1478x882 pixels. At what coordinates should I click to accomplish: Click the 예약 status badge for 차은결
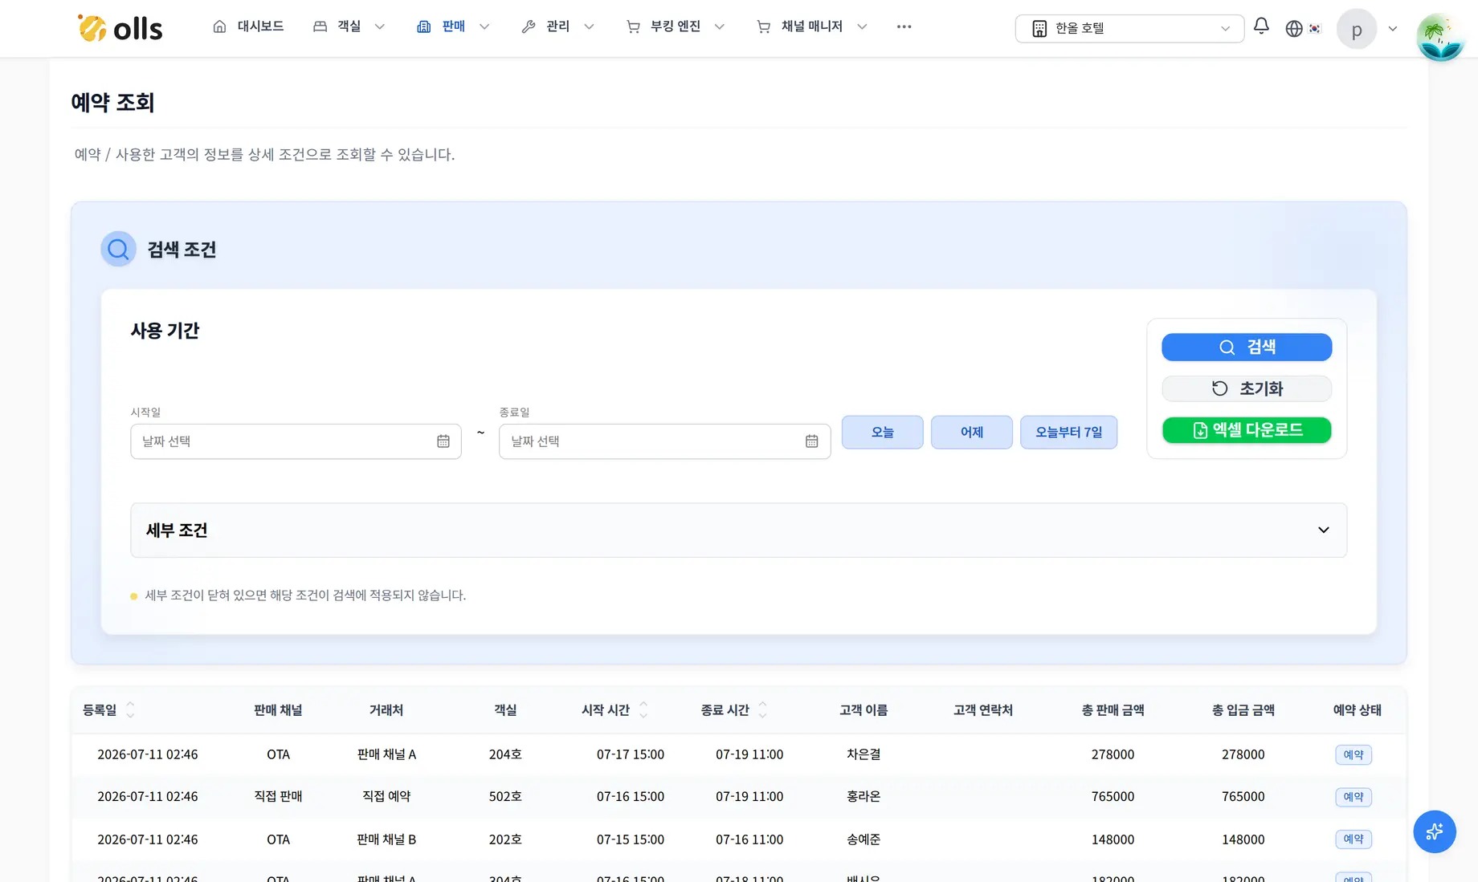coord(1353,754)
